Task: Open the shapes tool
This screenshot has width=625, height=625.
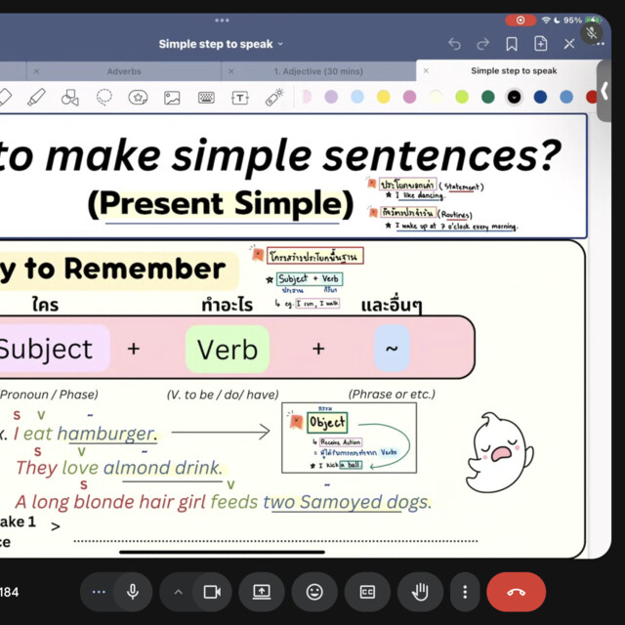Action: 69,97
